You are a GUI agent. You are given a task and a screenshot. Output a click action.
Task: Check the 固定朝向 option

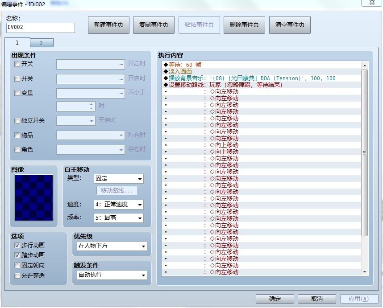pos(17,265)
